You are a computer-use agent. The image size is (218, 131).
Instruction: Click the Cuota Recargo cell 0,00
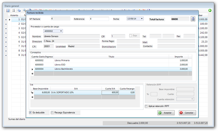(127, 92)
